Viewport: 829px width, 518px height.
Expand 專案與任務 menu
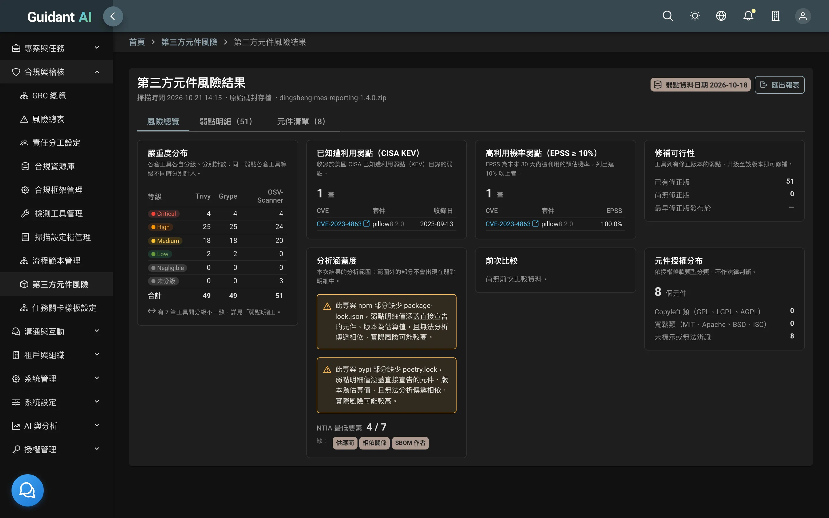tap(56, 48)
